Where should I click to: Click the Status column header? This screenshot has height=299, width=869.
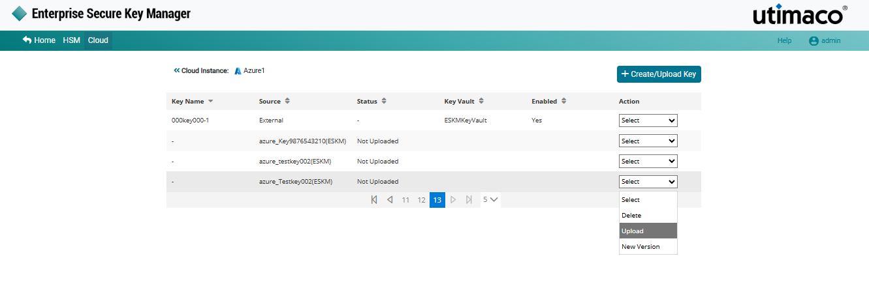tap(367, 102)
